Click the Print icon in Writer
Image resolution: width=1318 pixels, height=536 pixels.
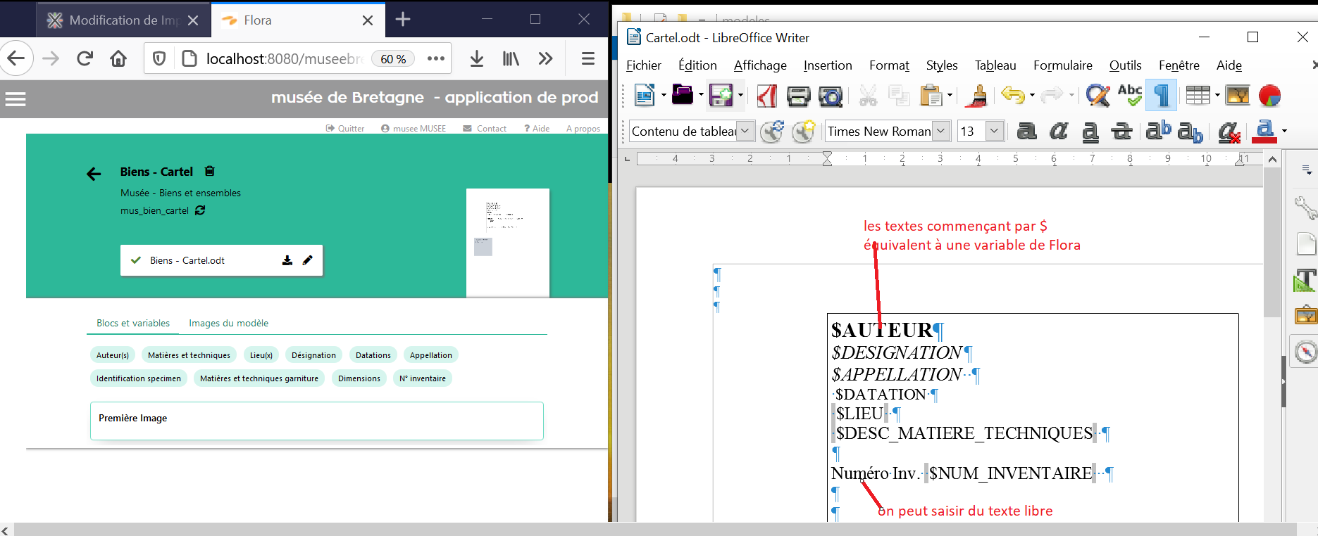[x=798, y=95]
